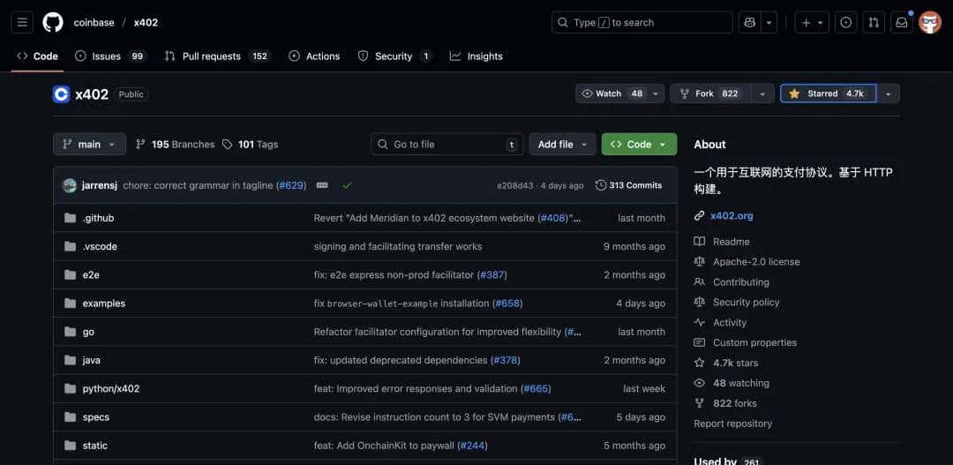Open jarrensj author profile link

(x=100, y=185)
